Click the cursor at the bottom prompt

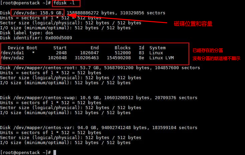point(55,152)
